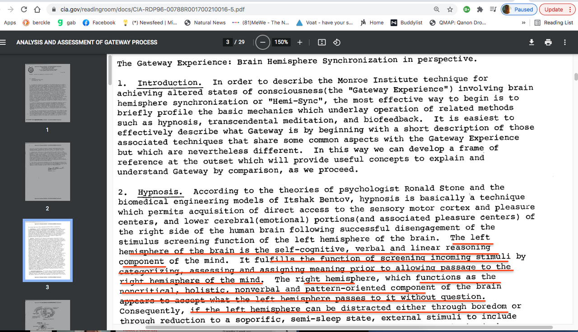Click the underlined 'Hypnosis.' heading
The image size is (578, 332).
pos(160,192)
